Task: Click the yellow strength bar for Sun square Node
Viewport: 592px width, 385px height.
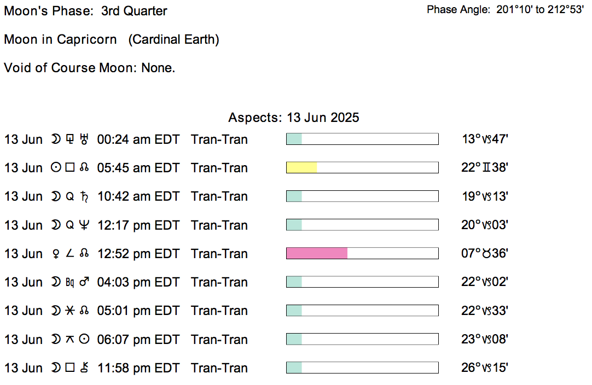Action: click(x=301, y=168)
